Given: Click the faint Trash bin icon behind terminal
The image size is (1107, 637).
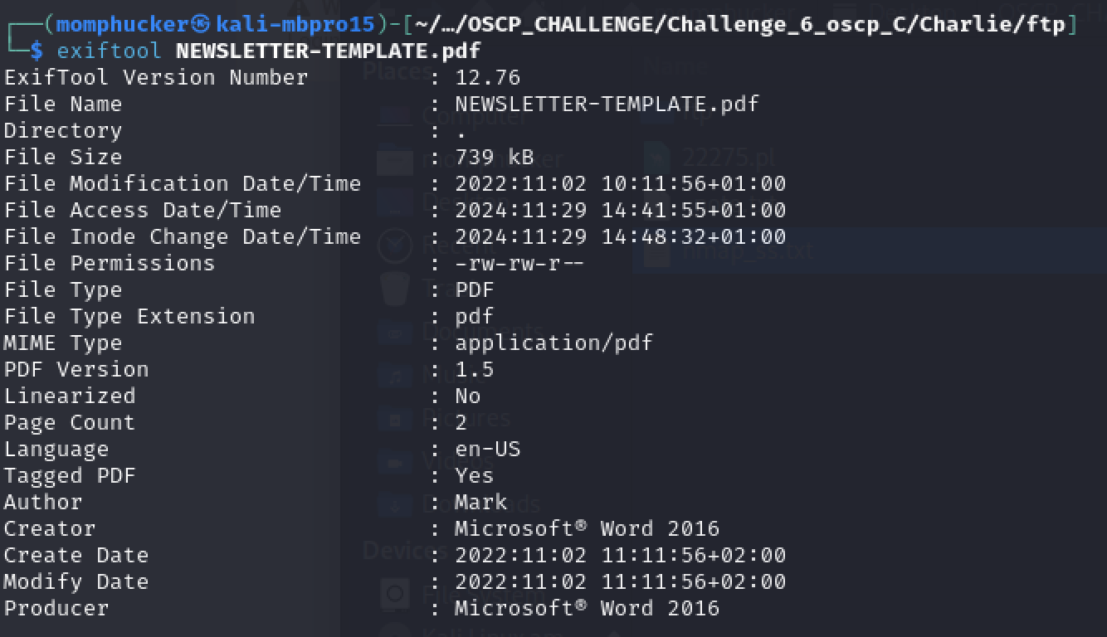Looking at the screenshot, I should [x=395, y=289].
